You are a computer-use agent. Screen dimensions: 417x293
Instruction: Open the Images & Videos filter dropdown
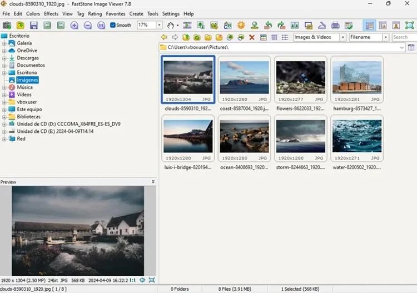click(x=343, y=37)
